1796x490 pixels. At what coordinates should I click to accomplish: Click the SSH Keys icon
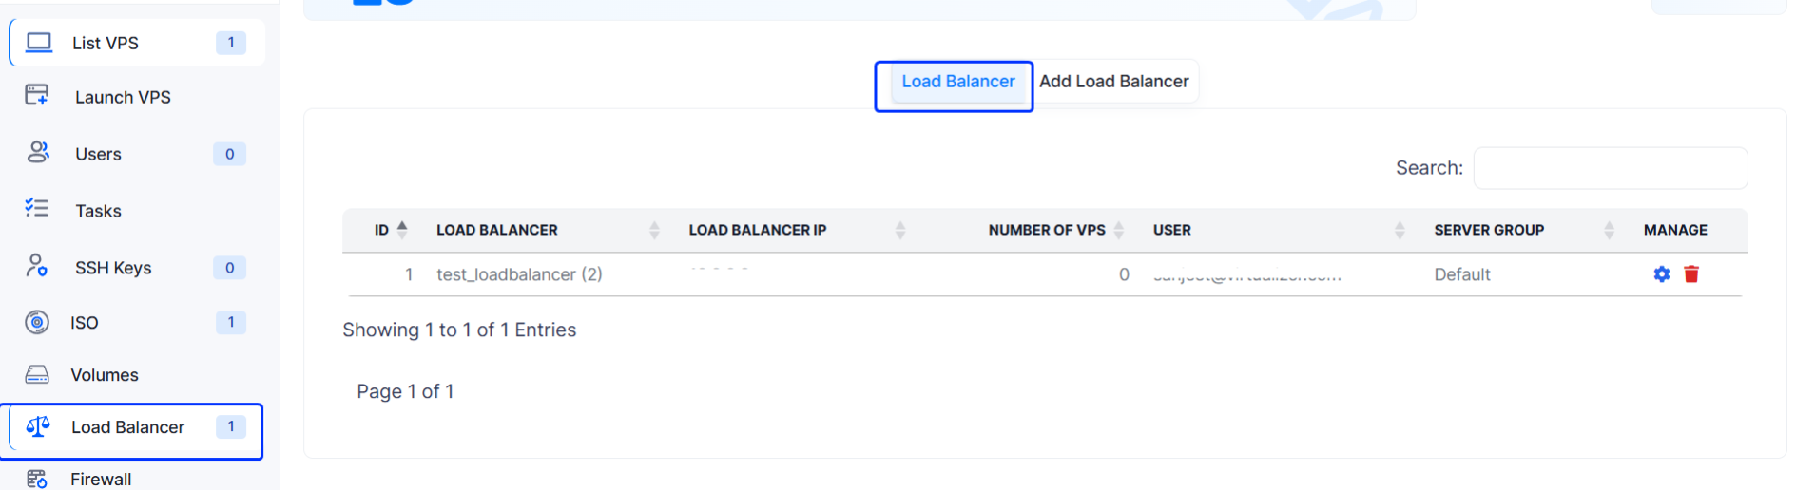click(37, 265)
